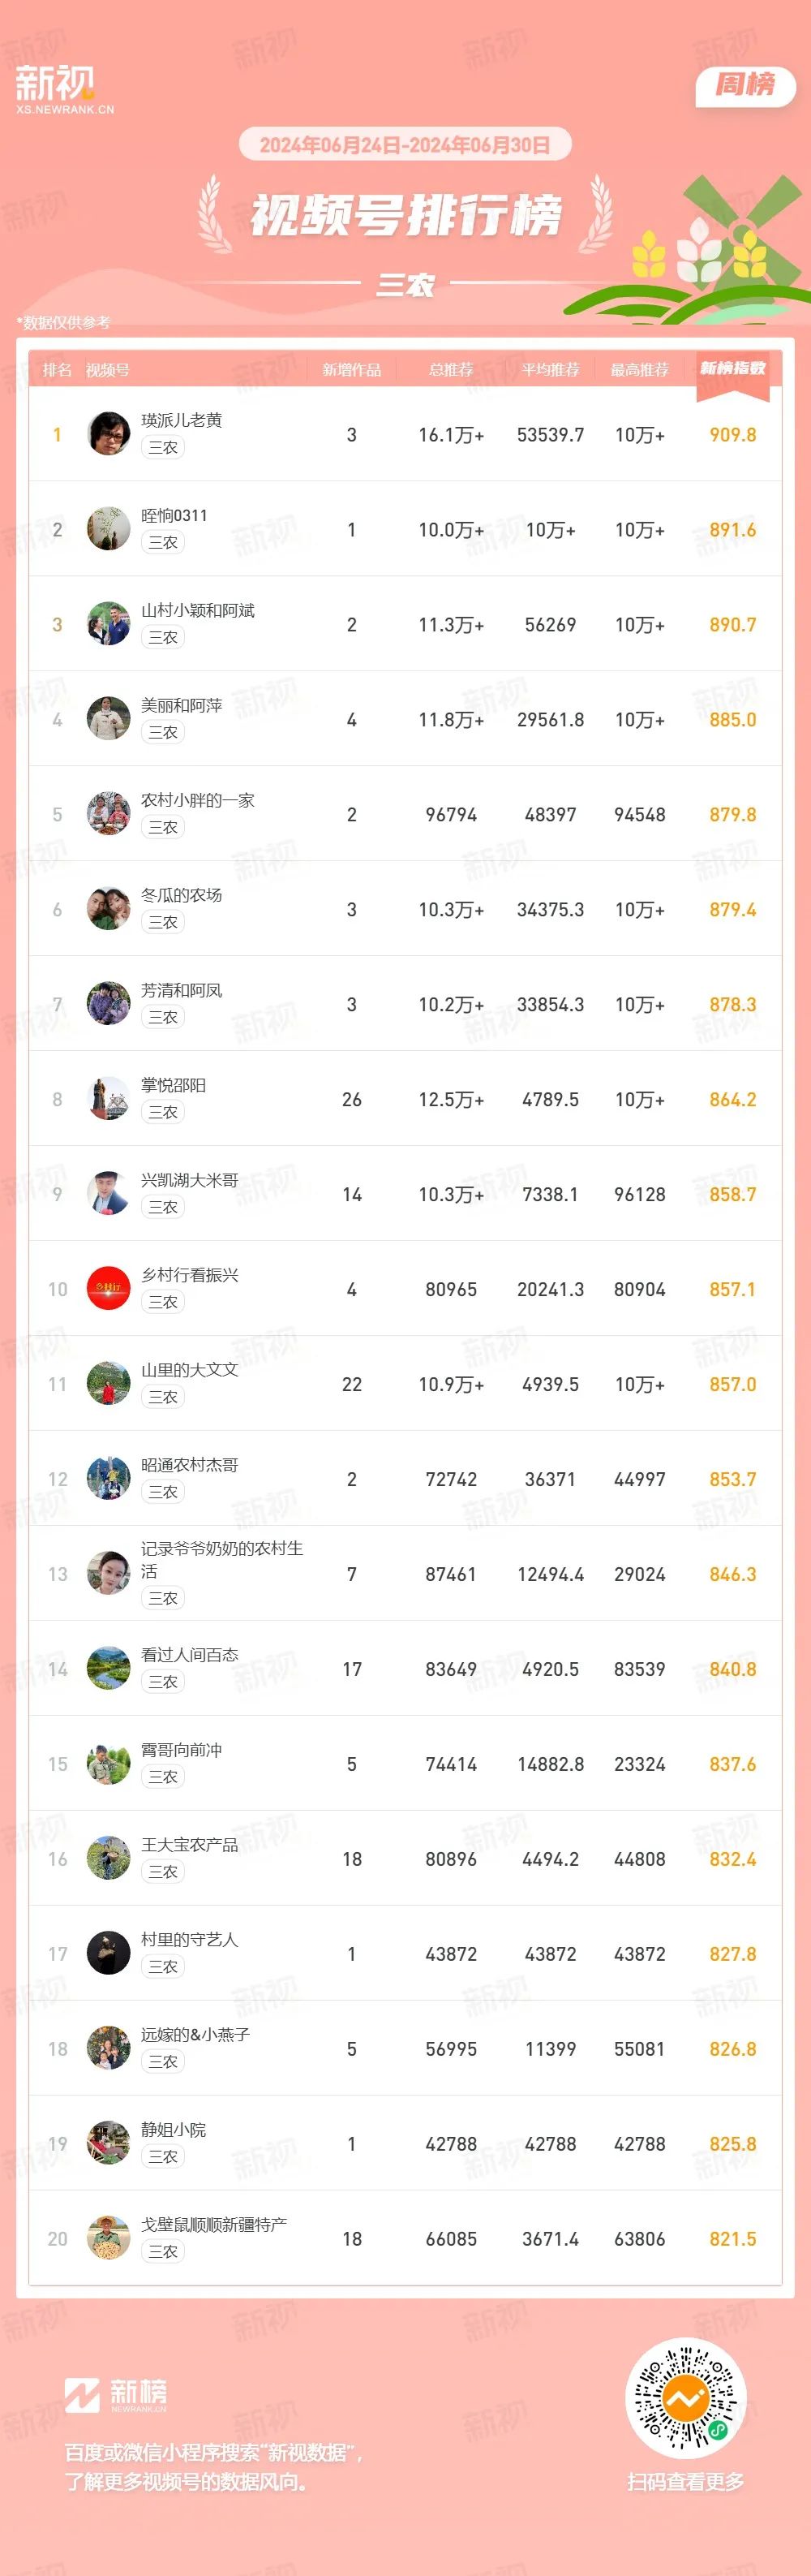
Task: Click the 看过人间百态 landscape avatar
Action: pos(108,1668)
